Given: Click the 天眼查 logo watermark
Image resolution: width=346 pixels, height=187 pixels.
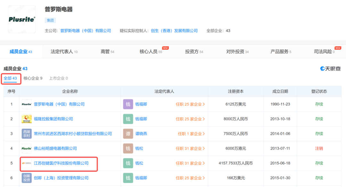Looking at the screenshot, I should coord(330,69).
